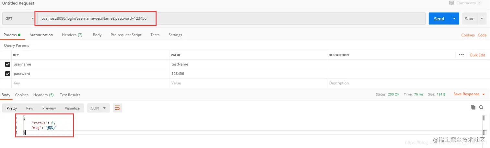Click the blue Send button
Screen dimensions: 490x148
(439, 19)
